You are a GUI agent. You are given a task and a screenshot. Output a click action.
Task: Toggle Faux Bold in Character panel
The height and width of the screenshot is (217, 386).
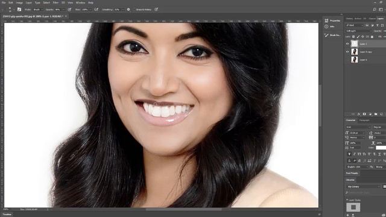click(349, 154)
